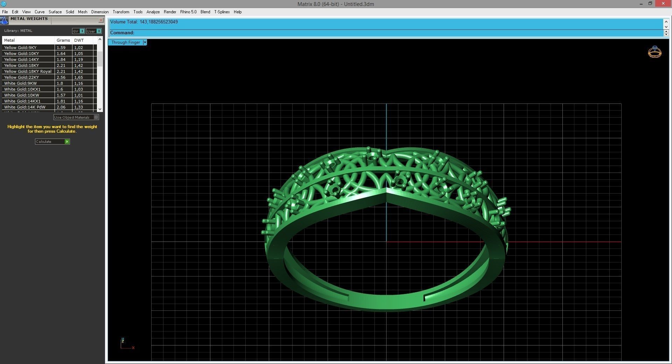
Task: Open the File menu
Action: [x=5, y=12]
